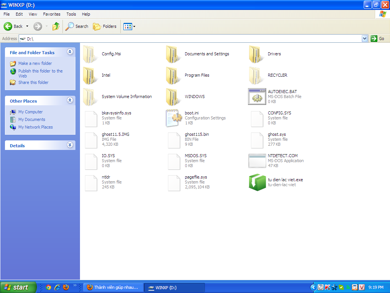Select the ghost11.5.IMG file icon

[91, 140]
